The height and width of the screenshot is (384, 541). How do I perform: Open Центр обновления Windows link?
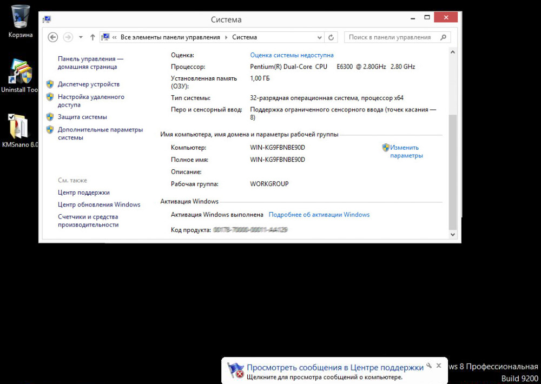[x=99, y=204]
